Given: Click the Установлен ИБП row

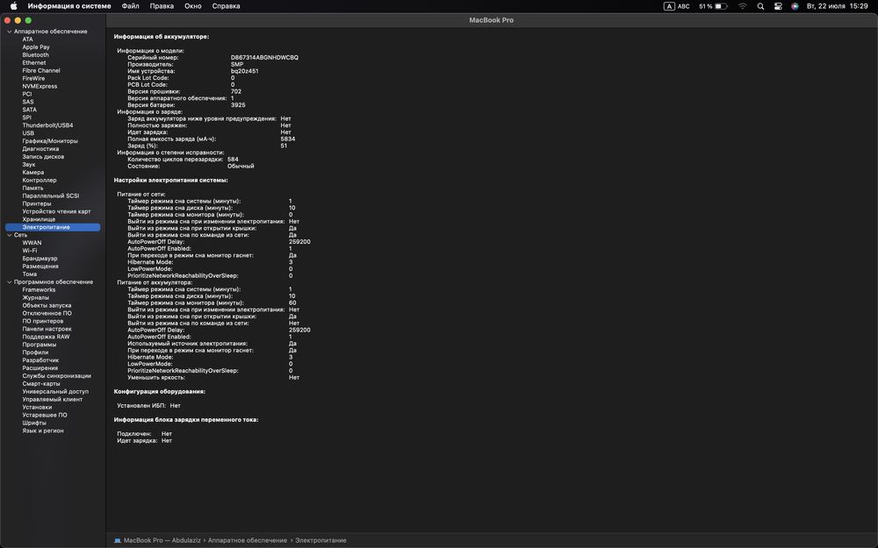Looking at the screenshot, I should [x=148, y=405].
